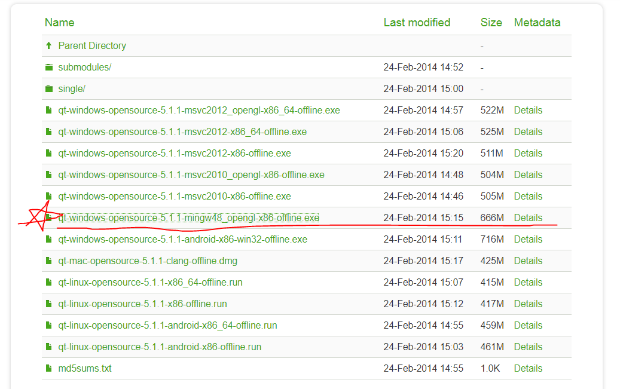
Task: Download qt-mac-opensource-5.1.1-clang-offline.dmg
Action: click(148, 261)
